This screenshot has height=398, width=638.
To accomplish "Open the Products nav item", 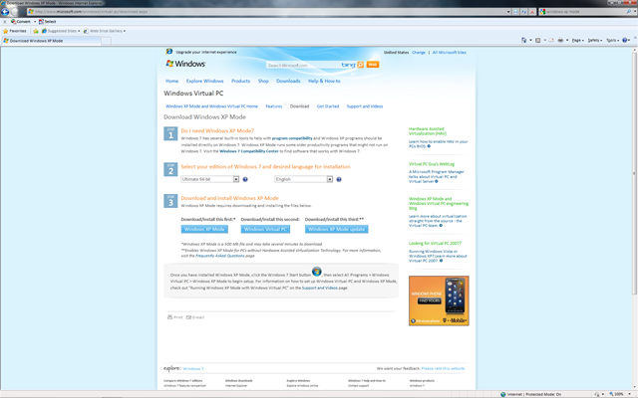I will pos(240,81).
